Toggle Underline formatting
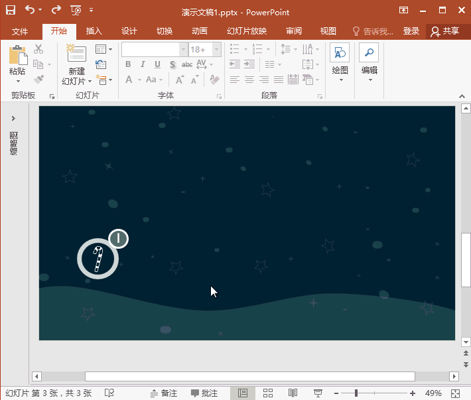 click(157, 64)
